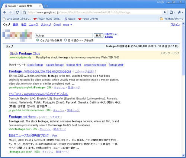Click the search box containing footage
Image resolution: width=186 pixels, height=158 pixels.
[64, 36]
